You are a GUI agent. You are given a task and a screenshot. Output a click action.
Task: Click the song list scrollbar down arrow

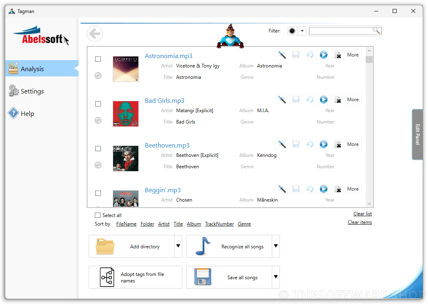(369, 204)
